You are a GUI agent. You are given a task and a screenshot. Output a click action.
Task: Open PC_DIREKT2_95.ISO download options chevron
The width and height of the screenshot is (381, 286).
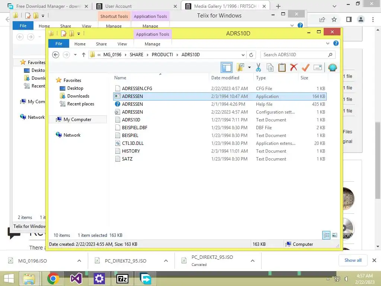pos(166,261)
